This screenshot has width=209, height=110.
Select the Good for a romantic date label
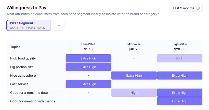click(x=29, y=93)
